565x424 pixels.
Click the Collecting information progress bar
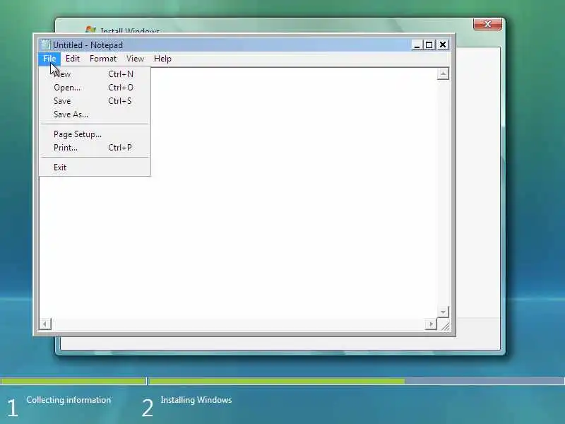pyautogui.click(x=73, y=381)
